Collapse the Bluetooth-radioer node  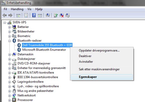(9, 41)
